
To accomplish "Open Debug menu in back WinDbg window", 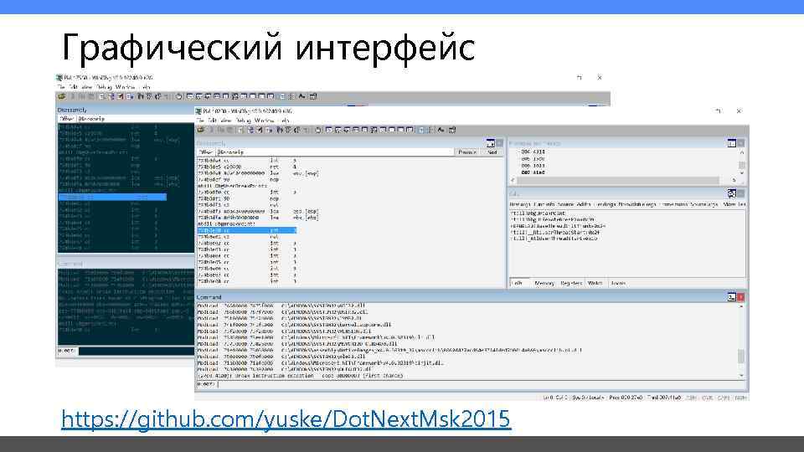I will (x=105, y=87).
